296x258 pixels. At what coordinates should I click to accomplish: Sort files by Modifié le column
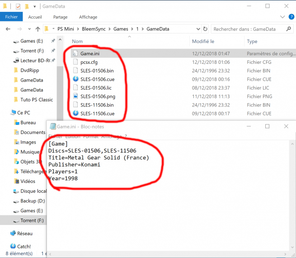click(x=203, y=41)
